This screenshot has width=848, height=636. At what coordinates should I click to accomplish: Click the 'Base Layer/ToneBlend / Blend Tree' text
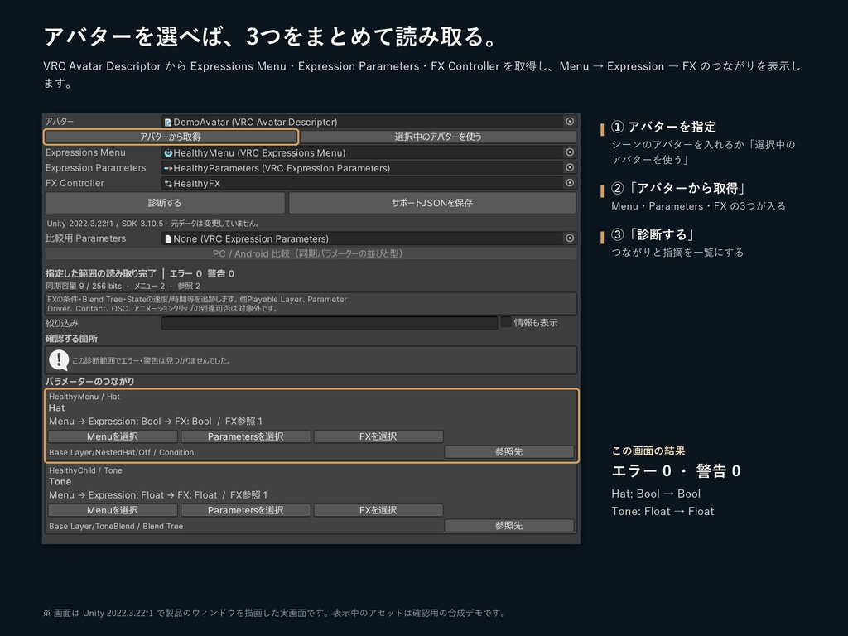point(116,526)
